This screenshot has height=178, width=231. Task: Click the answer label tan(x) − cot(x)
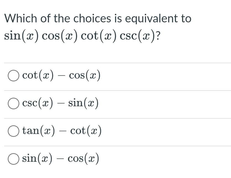[61, 130]
